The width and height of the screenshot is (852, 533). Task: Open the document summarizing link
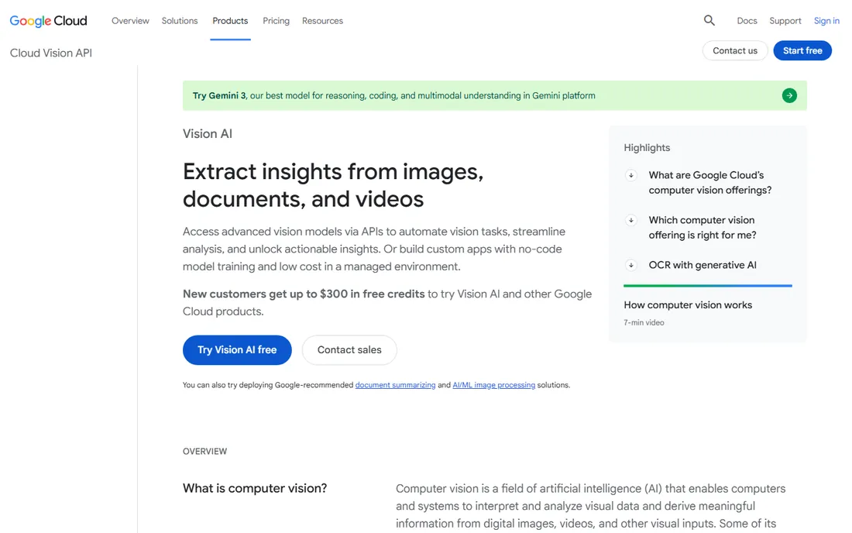point(395,385)
